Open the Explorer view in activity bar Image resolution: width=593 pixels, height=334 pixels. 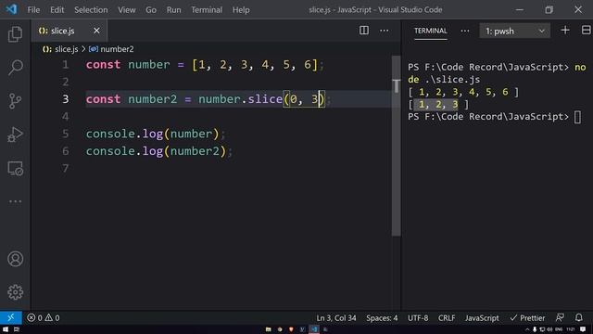tap(15, 34)
